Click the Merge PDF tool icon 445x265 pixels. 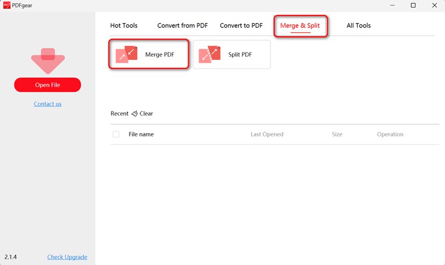point(126,54)
